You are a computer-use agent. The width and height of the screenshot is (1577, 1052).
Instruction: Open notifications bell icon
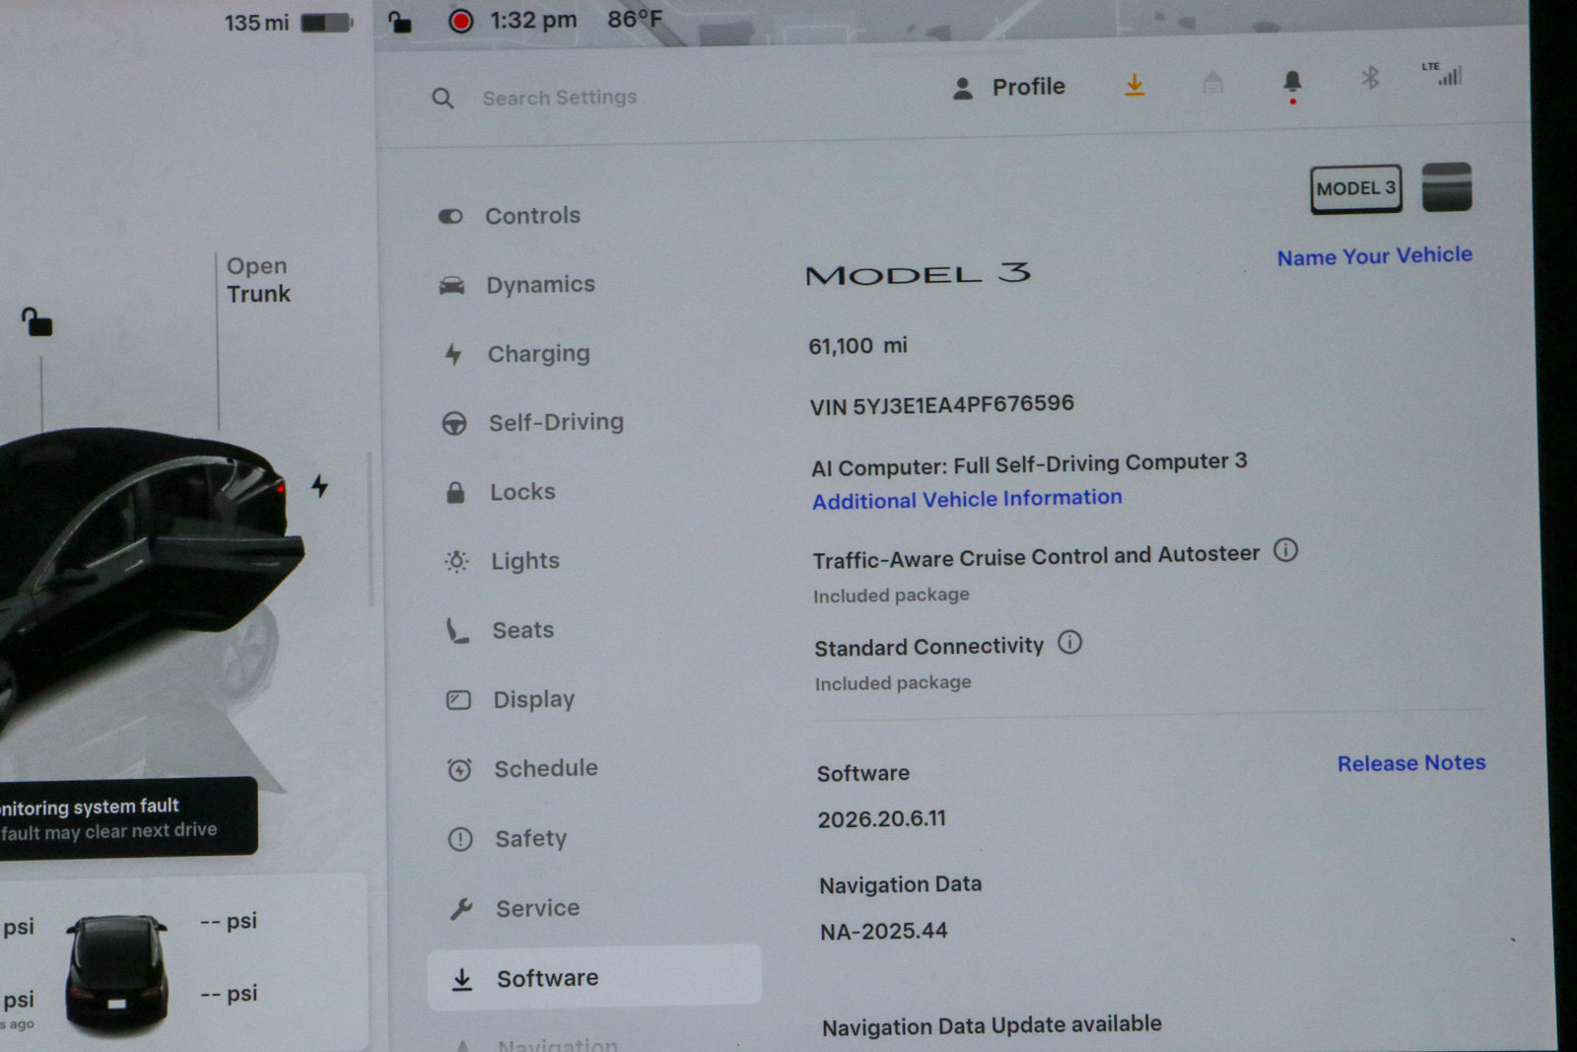(x=1292, y=85)
